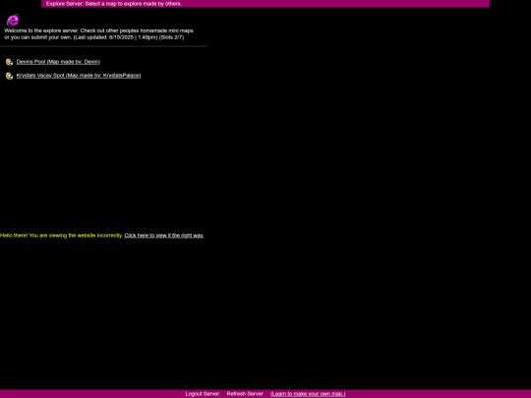The height and width of the screenshot is (398, 531).
Task: Select Refresh Server in the footer
Action: (x=245, y=394)
